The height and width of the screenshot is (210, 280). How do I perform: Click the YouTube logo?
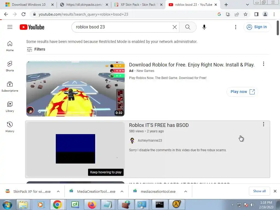[32, 27]
